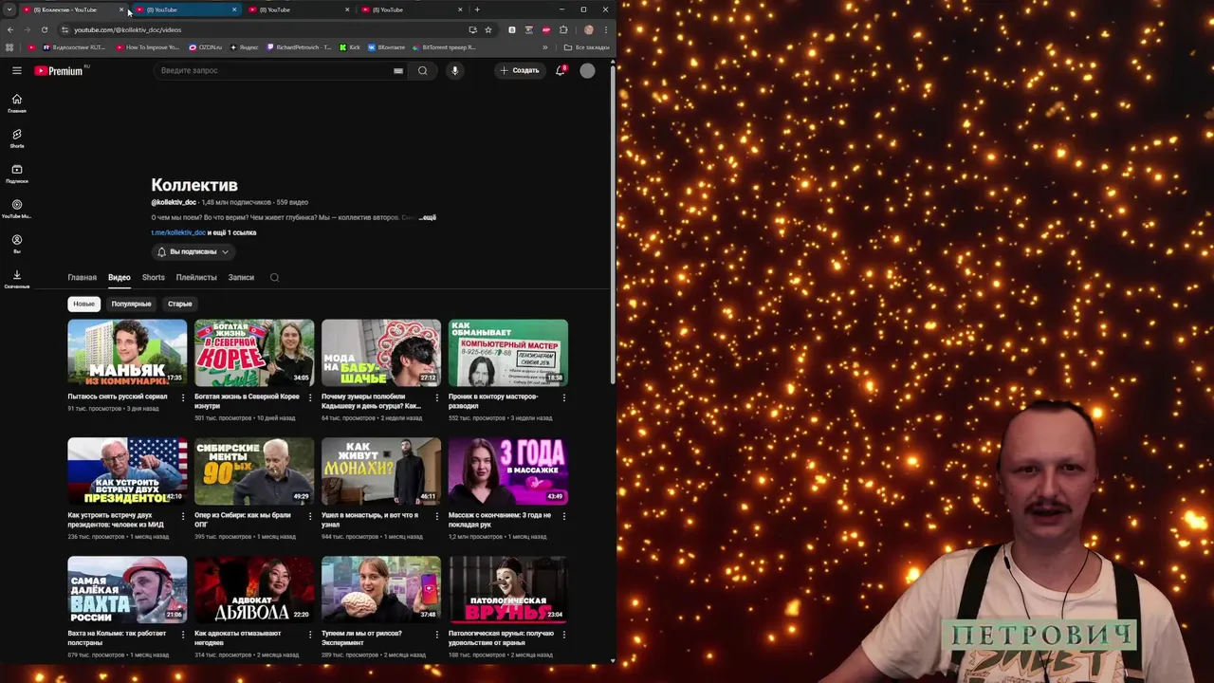Open options for Богатая жизнь в Северной Корее video
1214x683 pixels.
coord(310,397)
